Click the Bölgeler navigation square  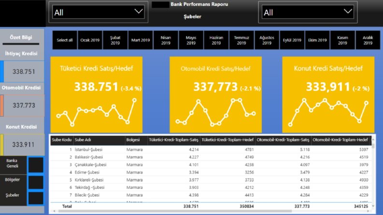click(x=36, y=182)
